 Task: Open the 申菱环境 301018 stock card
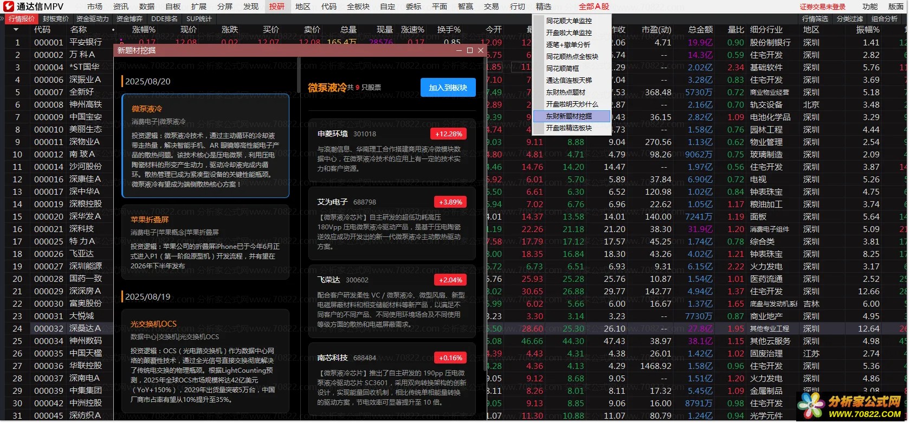pos(391,150)
